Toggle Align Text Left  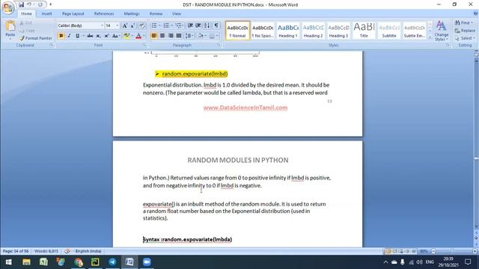pyautogui.click(x=154, y=36)
